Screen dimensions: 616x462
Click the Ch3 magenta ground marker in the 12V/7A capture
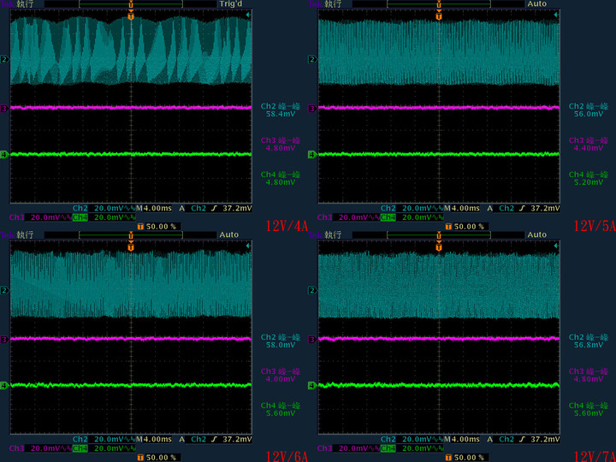[312, 340]
